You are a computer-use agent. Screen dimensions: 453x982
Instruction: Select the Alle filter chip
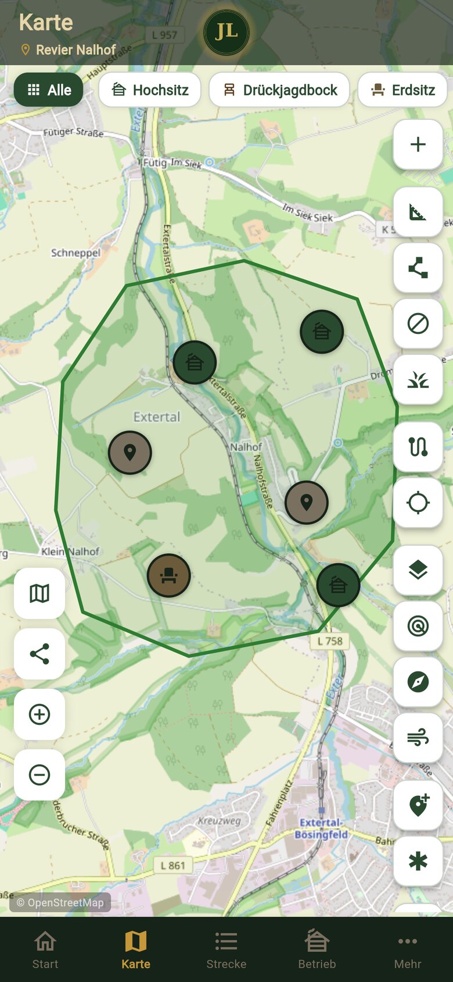tap(49, 90)
